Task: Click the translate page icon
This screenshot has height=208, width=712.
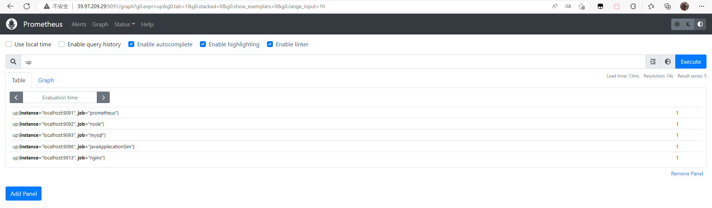Action: pos(568,6)
